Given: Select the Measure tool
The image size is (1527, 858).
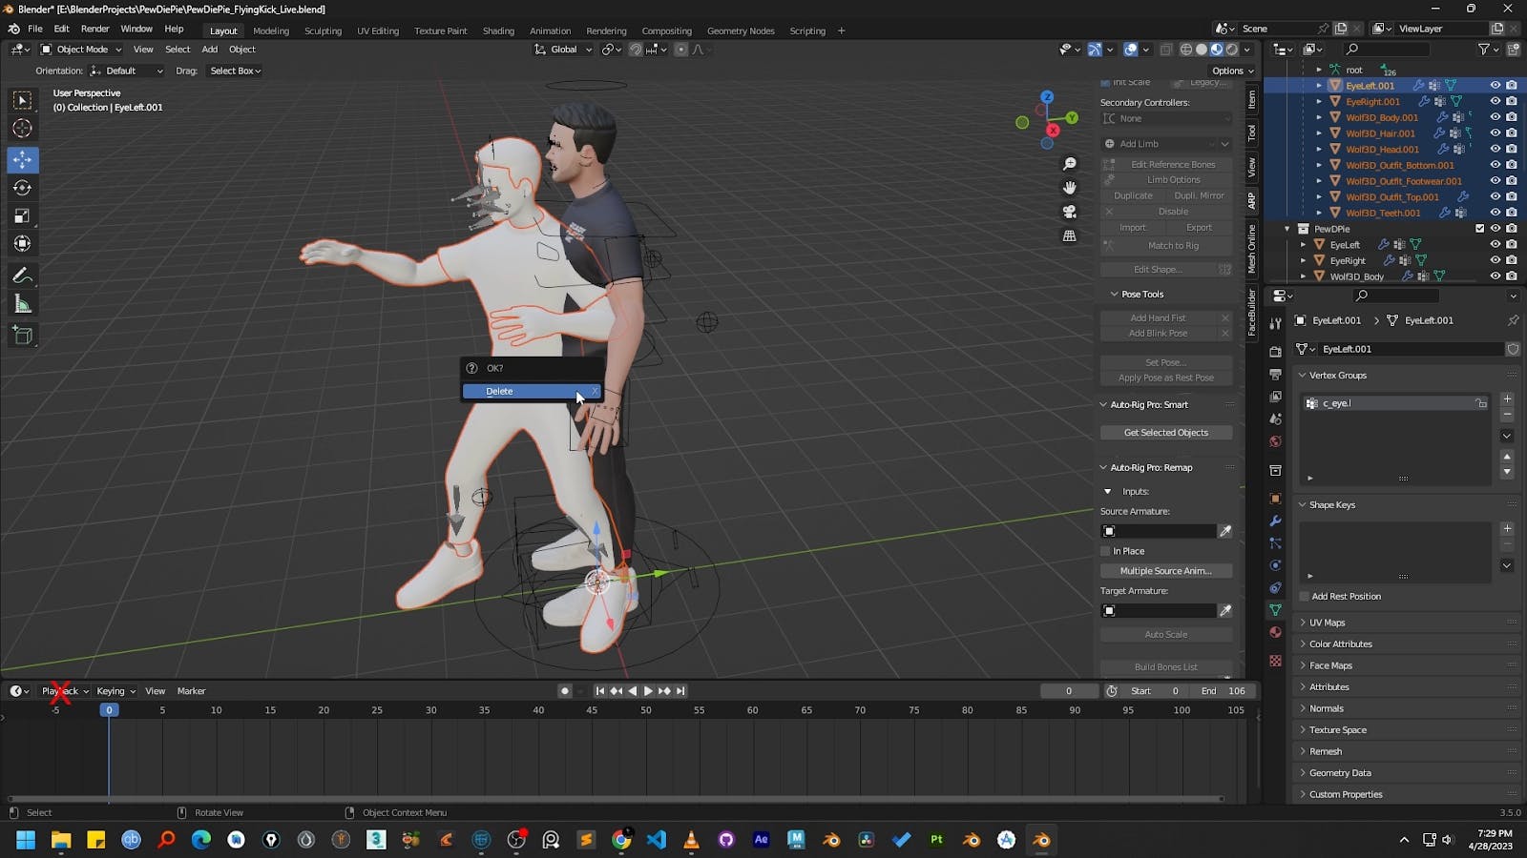Looking at the screenshot, I should (x=23, y=303).
